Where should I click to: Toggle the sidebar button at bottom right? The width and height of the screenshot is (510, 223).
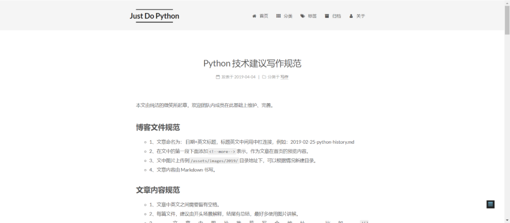pos(490,204)
